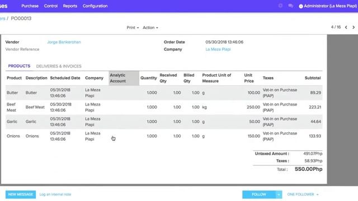Click the 550.00Php total amount
The image size is (358, 201).
[308, 169]
